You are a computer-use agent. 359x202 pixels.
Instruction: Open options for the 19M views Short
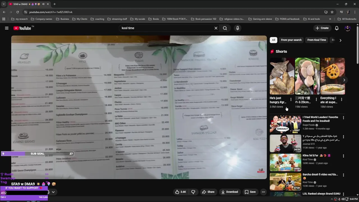316,100
